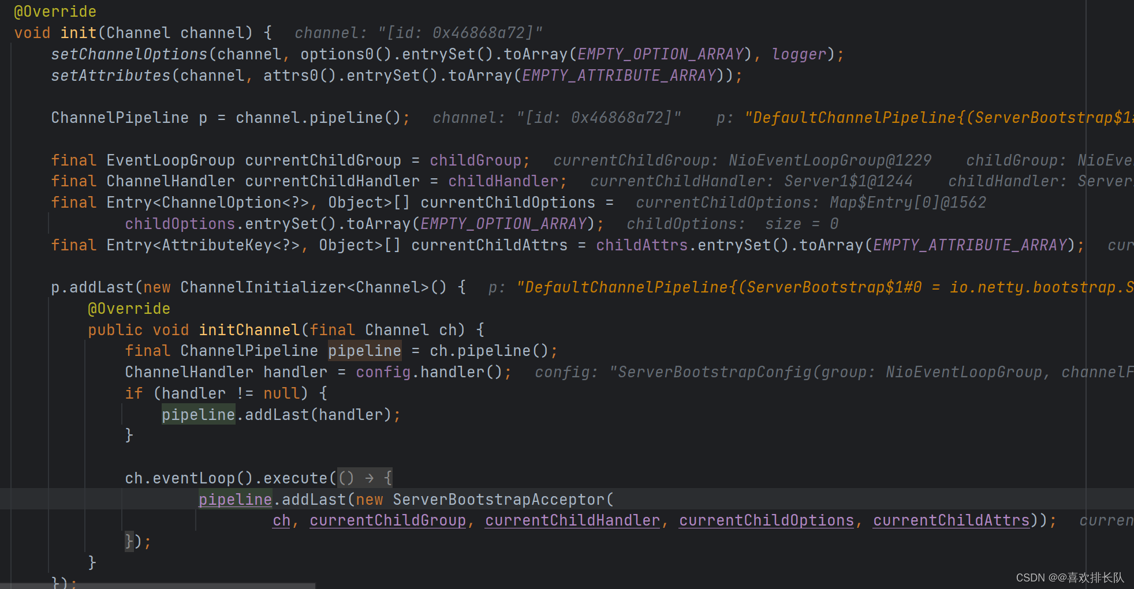Click EMPTY_ATTRIBUTE_ARRAY in the setAttributes line
Image resolution: width=1134 pixels, height=589 pixels.
pyautogui.click(x=619, y=76)
